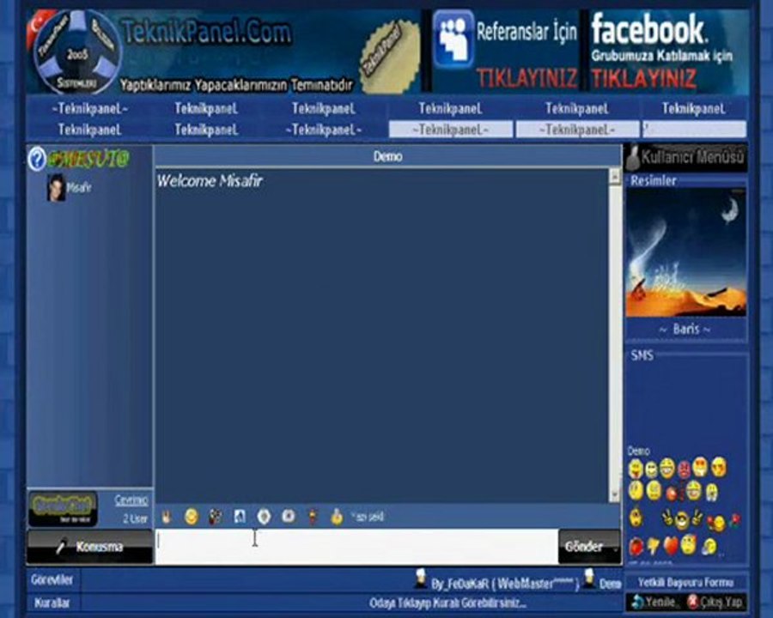Click the TeknikPanel.Com logo title
The height and width of the screenshot is (618, 773).
tap(206, 33)
